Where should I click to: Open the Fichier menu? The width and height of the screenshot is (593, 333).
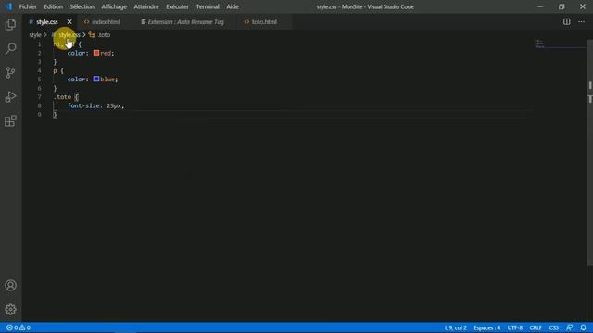pyautogui.click(x=28, y=6)
